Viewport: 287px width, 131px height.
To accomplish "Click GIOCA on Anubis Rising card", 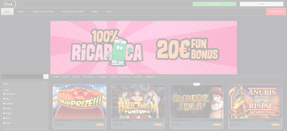I will pyautogui.click(x=275, y=125).
